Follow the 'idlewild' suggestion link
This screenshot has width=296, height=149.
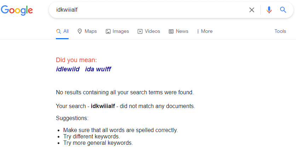click(68, 69)
